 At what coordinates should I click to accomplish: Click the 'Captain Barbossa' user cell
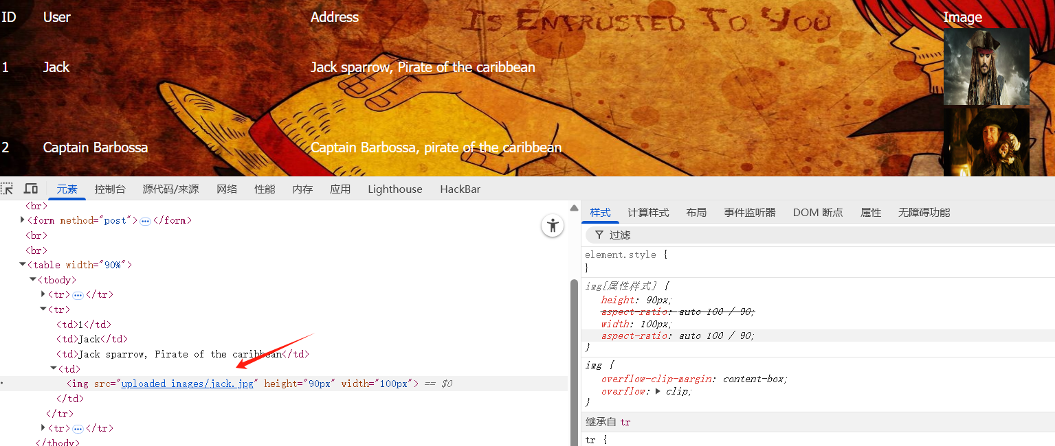pyautogui.click(x=96, y=148)
